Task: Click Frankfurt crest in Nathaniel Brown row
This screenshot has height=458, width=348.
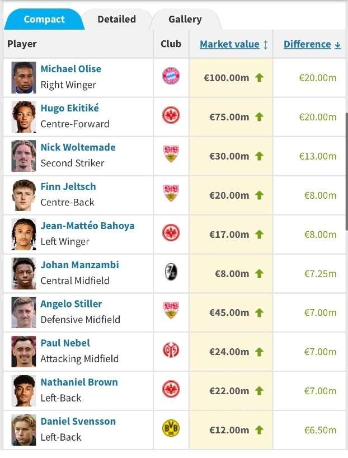Action: tap(171, 389)
